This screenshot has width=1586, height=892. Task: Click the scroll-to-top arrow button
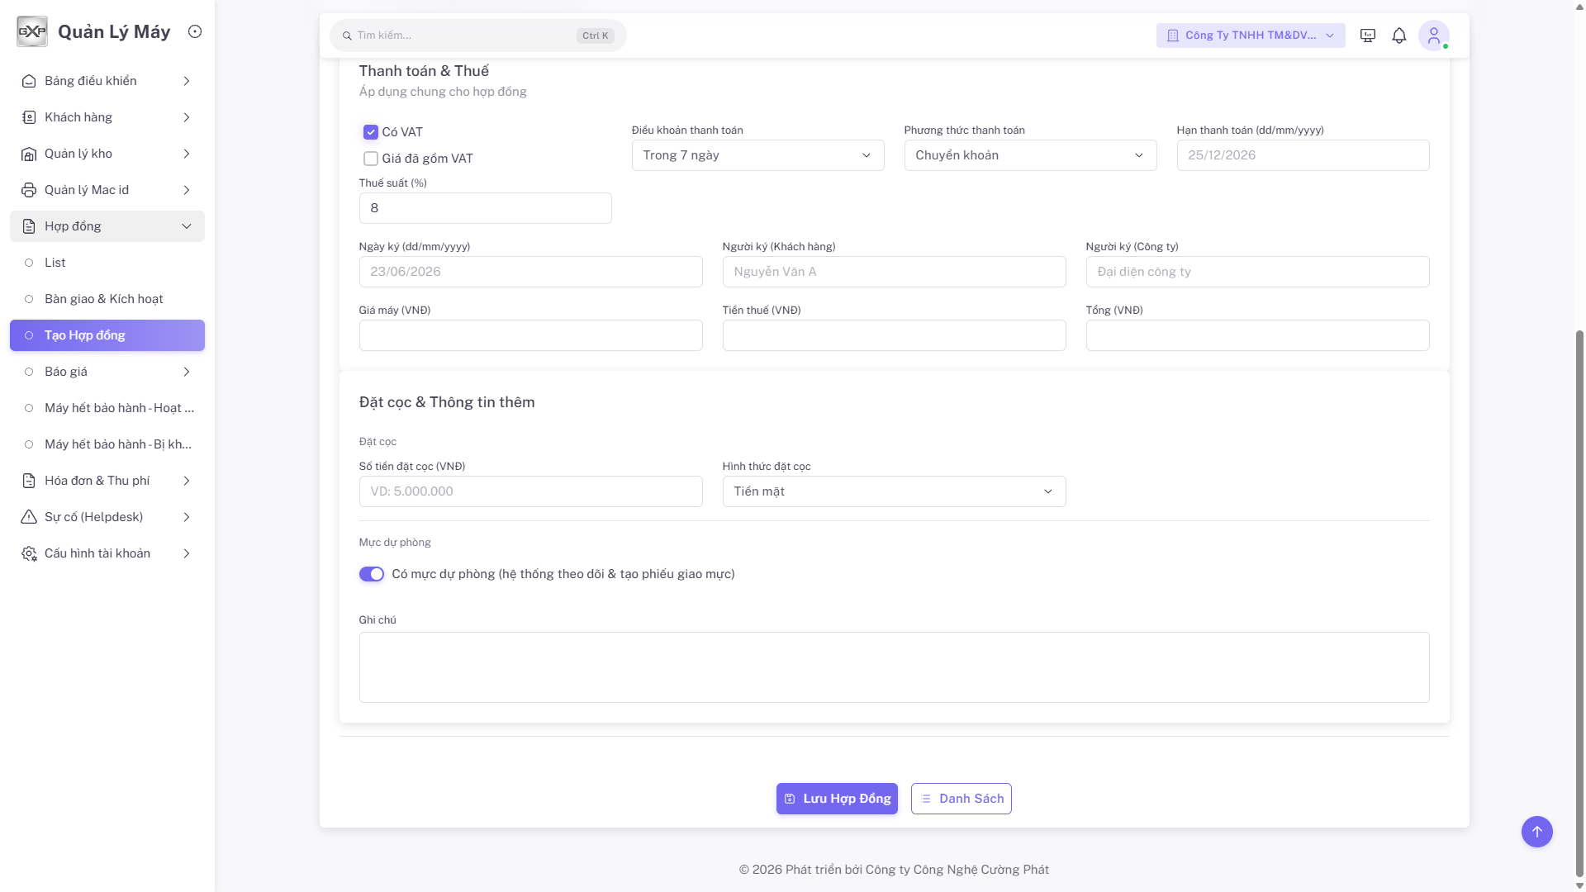point(1537,832)
